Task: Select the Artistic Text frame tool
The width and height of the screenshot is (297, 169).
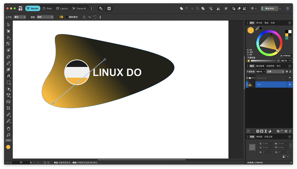Action: (8, 95)
